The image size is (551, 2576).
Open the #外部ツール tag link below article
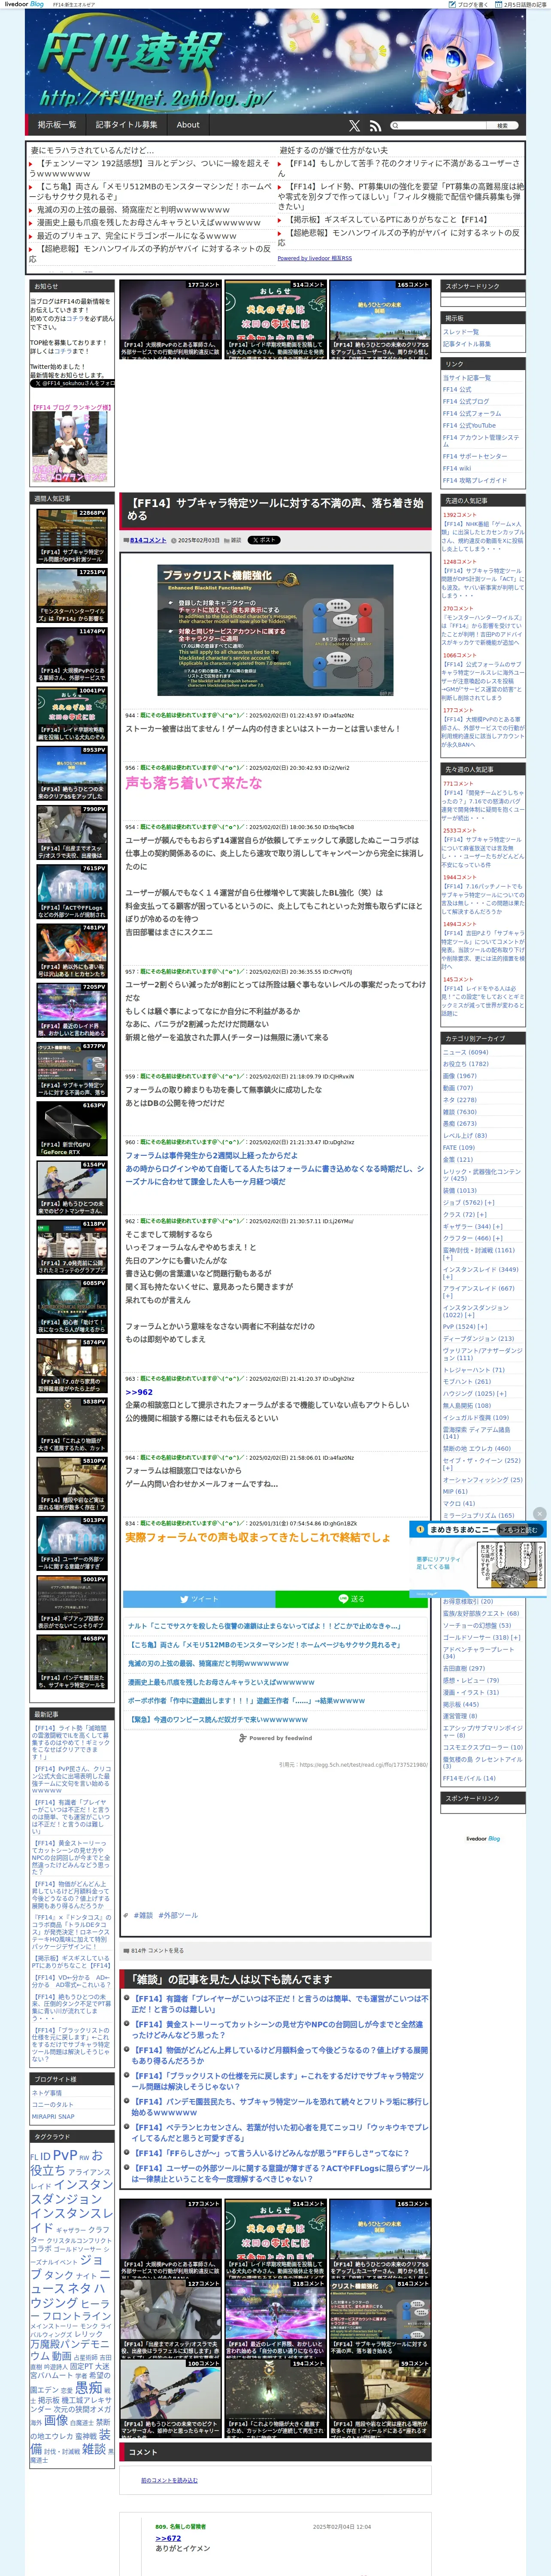(x=178, y=1916)
